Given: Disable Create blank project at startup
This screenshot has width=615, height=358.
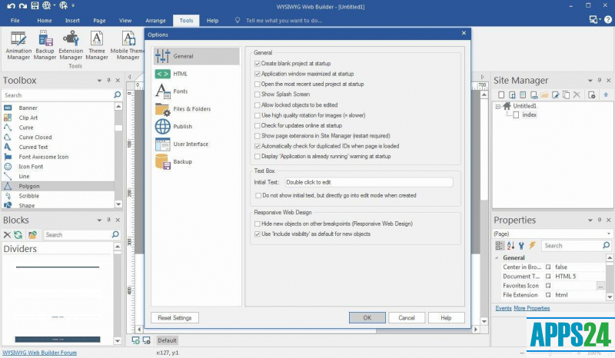Looking at the screenshot, I should [x=258, y=63].
